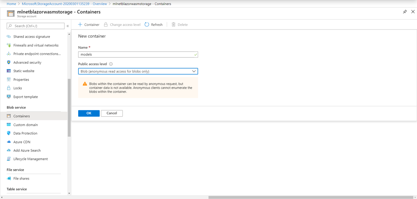Open Firewalls and virtual networks

tap(36, 45)
